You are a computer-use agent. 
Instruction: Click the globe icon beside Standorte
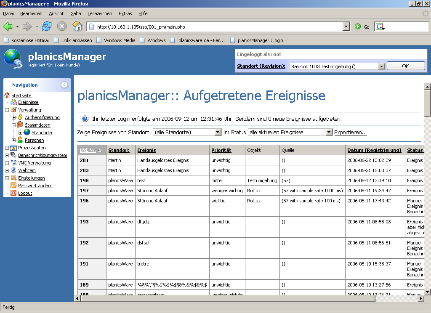[27, 132]
